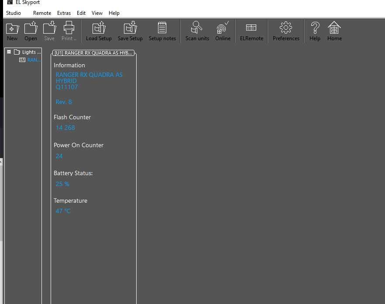Viewport: 385px width, 304px height.
Task: Click the Battery Status value 25 %
Action: coord(62,184)
